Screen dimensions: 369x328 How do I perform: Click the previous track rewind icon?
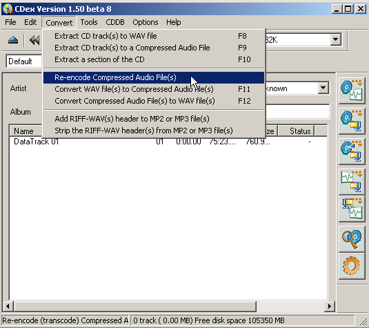click(x=34, y=40)
